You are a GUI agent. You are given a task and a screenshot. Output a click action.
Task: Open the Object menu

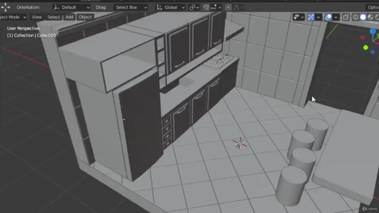85,17
